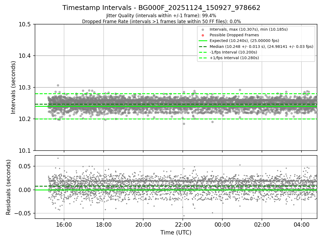Click the "Time (UTC)" x-axis label
This screenshot has width=323, height=242.
click(x=176, y=233)
